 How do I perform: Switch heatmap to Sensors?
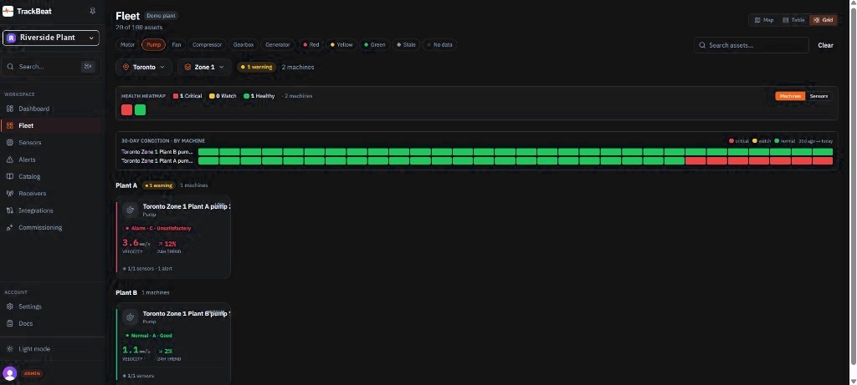819,96
